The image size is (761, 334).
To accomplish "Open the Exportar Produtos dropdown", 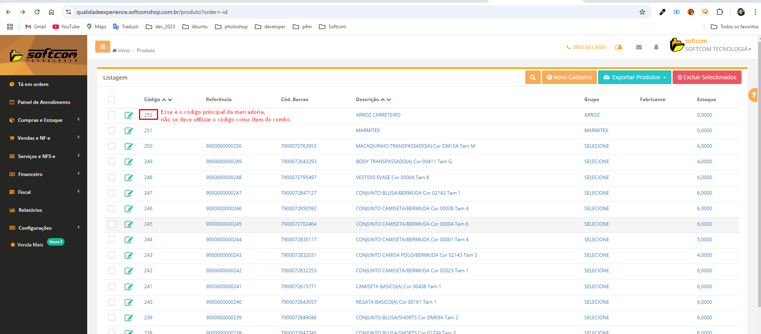I will [634, 77].
